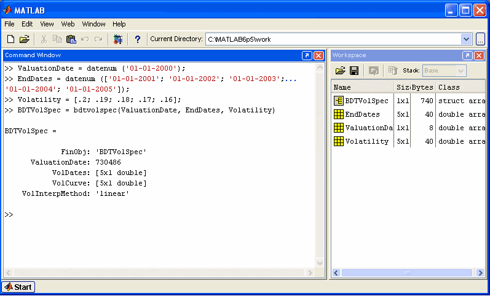
Task: Undock the Workspace panel
Action: click(x=467, y=55)
